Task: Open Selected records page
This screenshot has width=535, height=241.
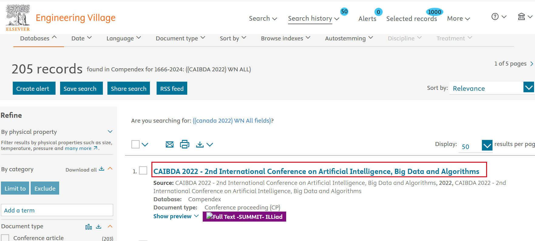Action: [x=411, y=19]
